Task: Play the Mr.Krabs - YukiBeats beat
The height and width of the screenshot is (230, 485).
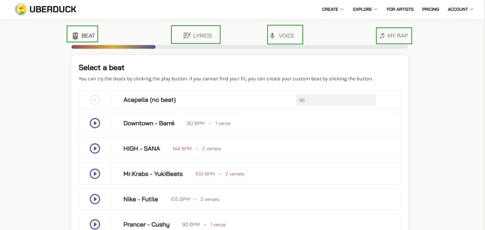Action: [95, 174]
